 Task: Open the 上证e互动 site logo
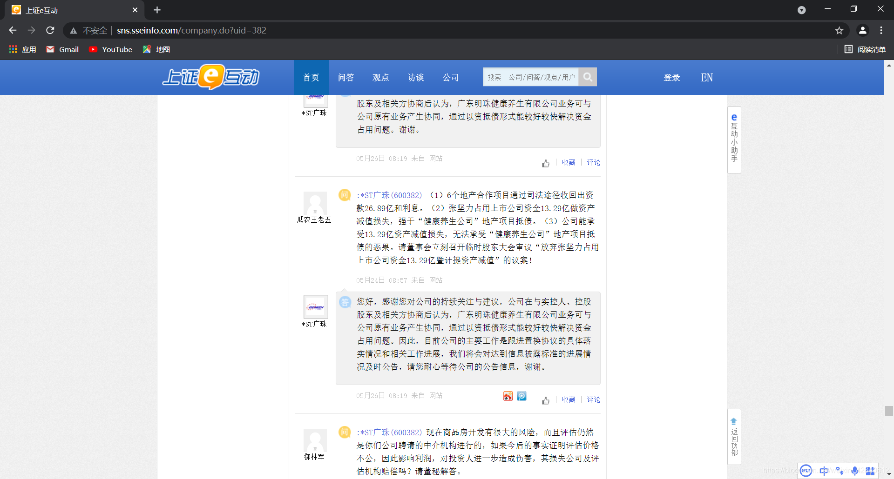point(211,77)
